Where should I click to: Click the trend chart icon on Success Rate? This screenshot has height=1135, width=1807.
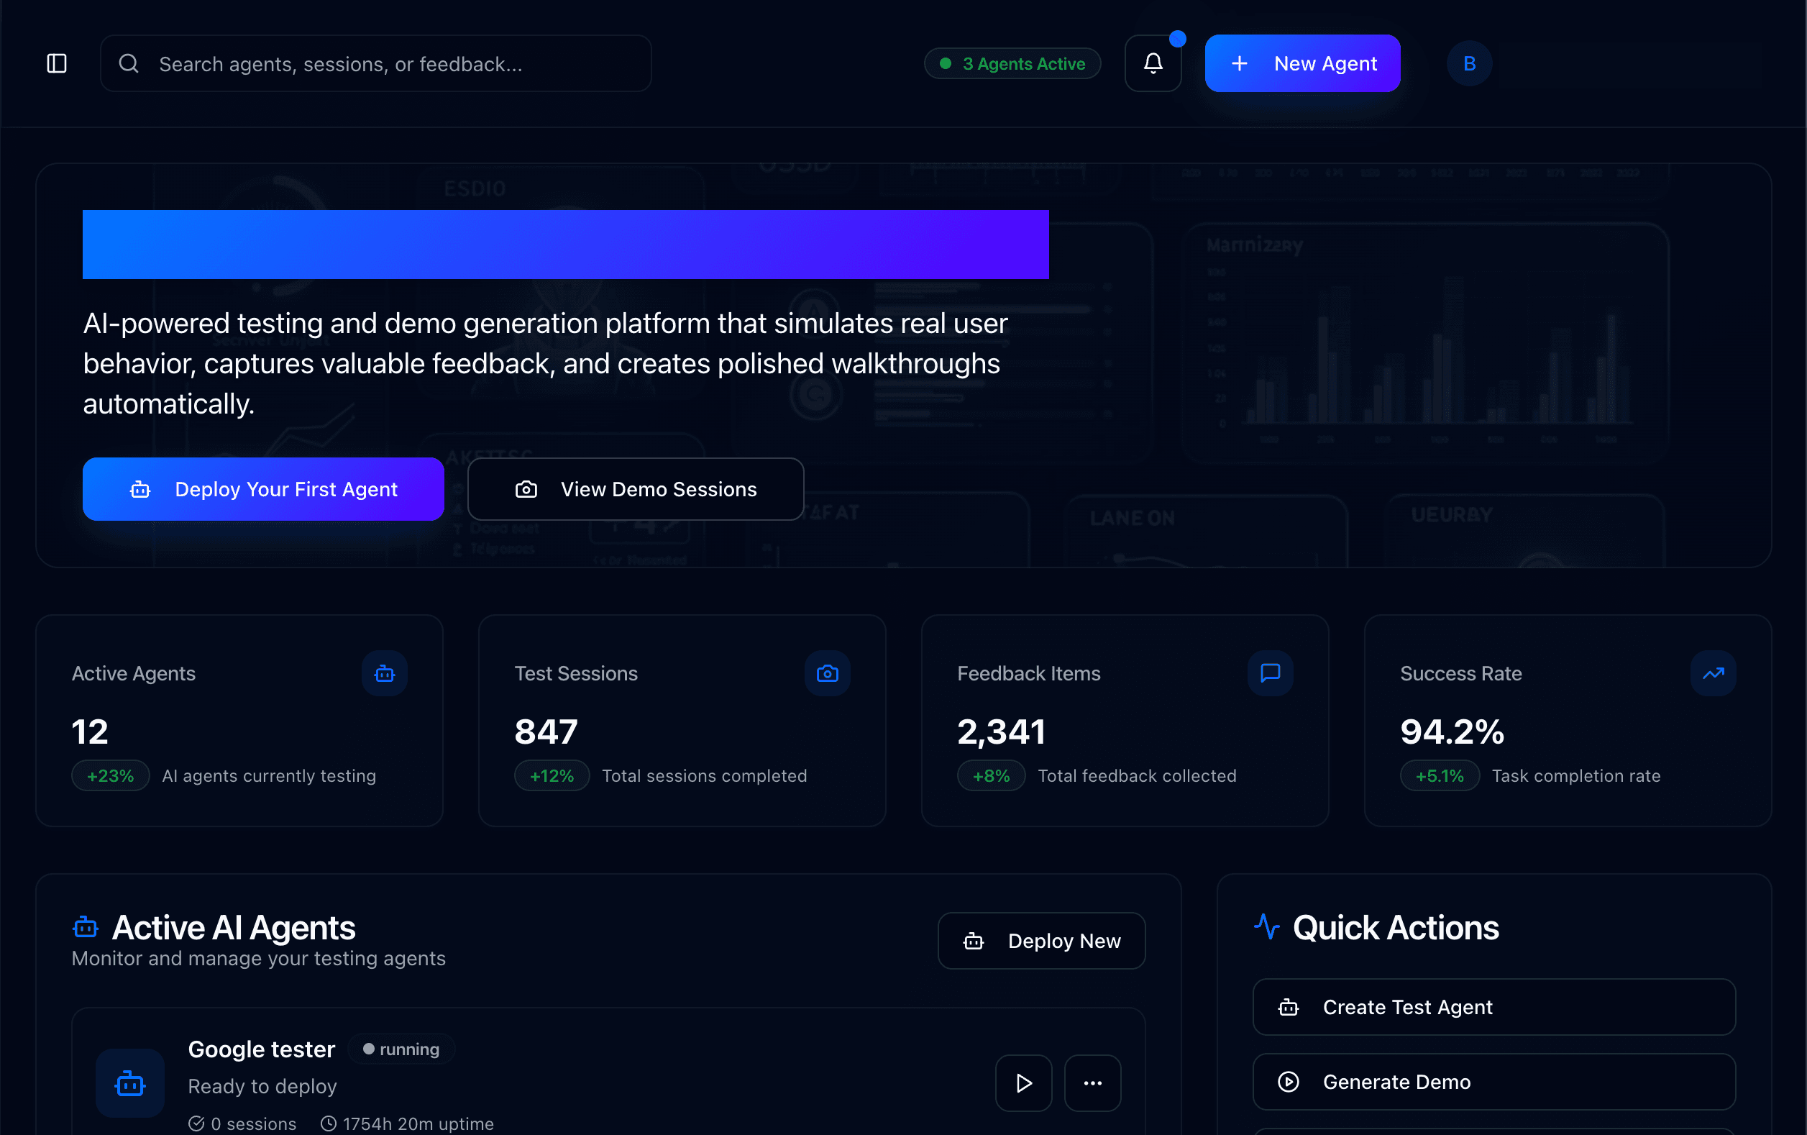pos(1713,673)
